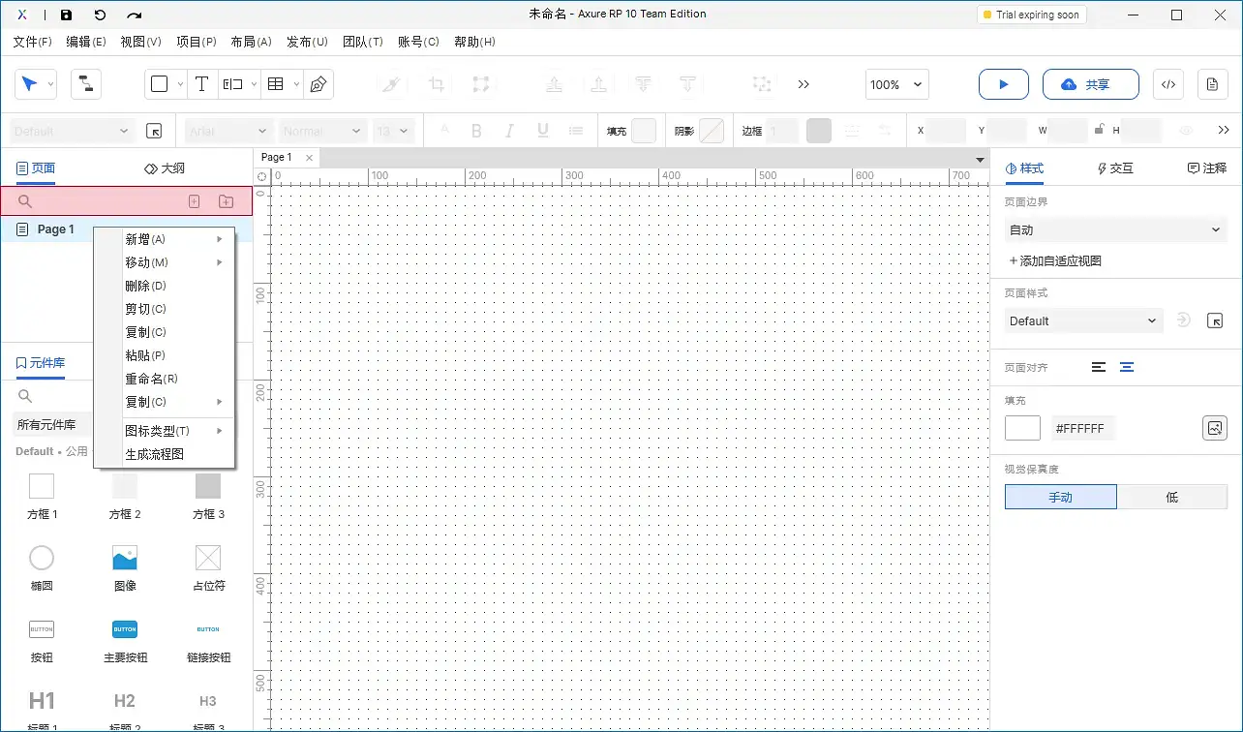Open the 页面样式 Default dropdown
This screenshot has width=1243, height=732.
click(x=1082, y=320)
